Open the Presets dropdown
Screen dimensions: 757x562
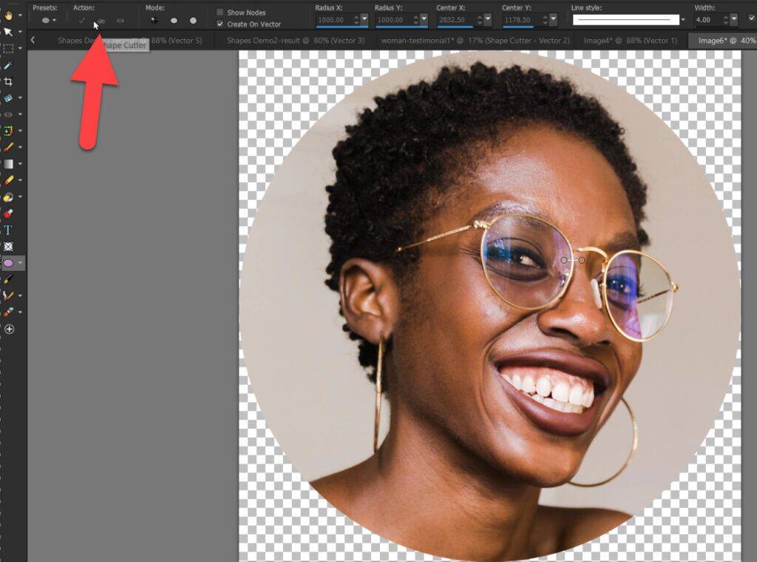click(x=53, y=20)
